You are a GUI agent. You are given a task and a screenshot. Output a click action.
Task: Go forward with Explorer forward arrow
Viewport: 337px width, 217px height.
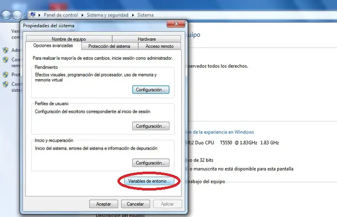tap(17, 15)
